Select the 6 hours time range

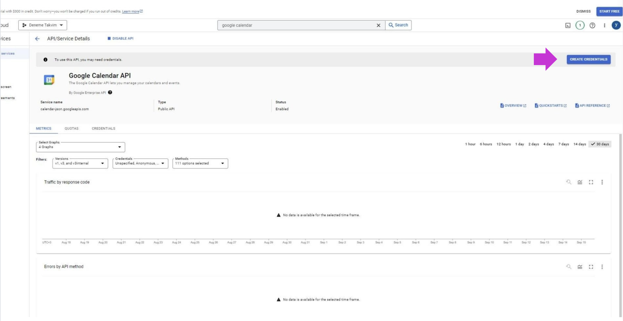(486, 144)
